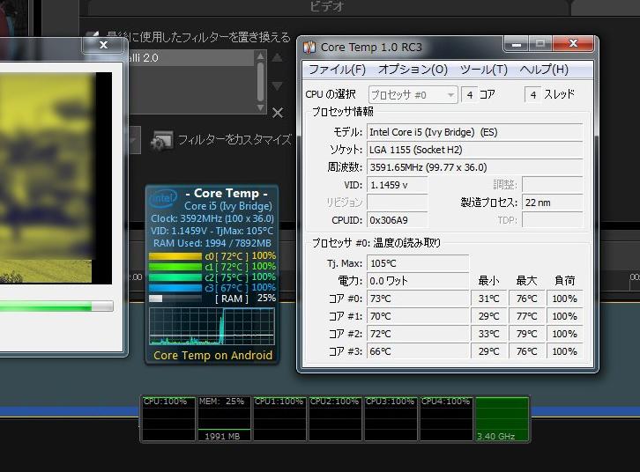Click the MEM 25% usage meter

224,419
